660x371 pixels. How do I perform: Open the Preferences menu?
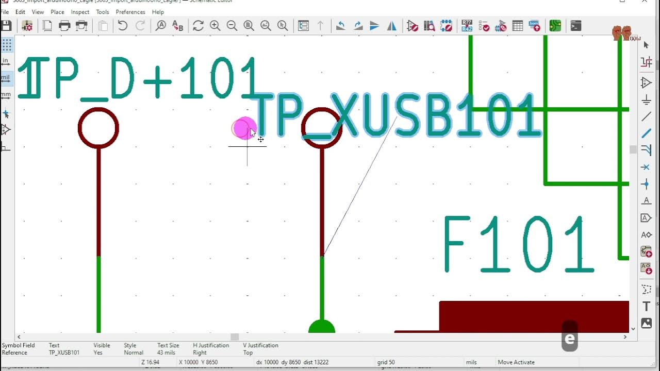click(x=130, y=12)
